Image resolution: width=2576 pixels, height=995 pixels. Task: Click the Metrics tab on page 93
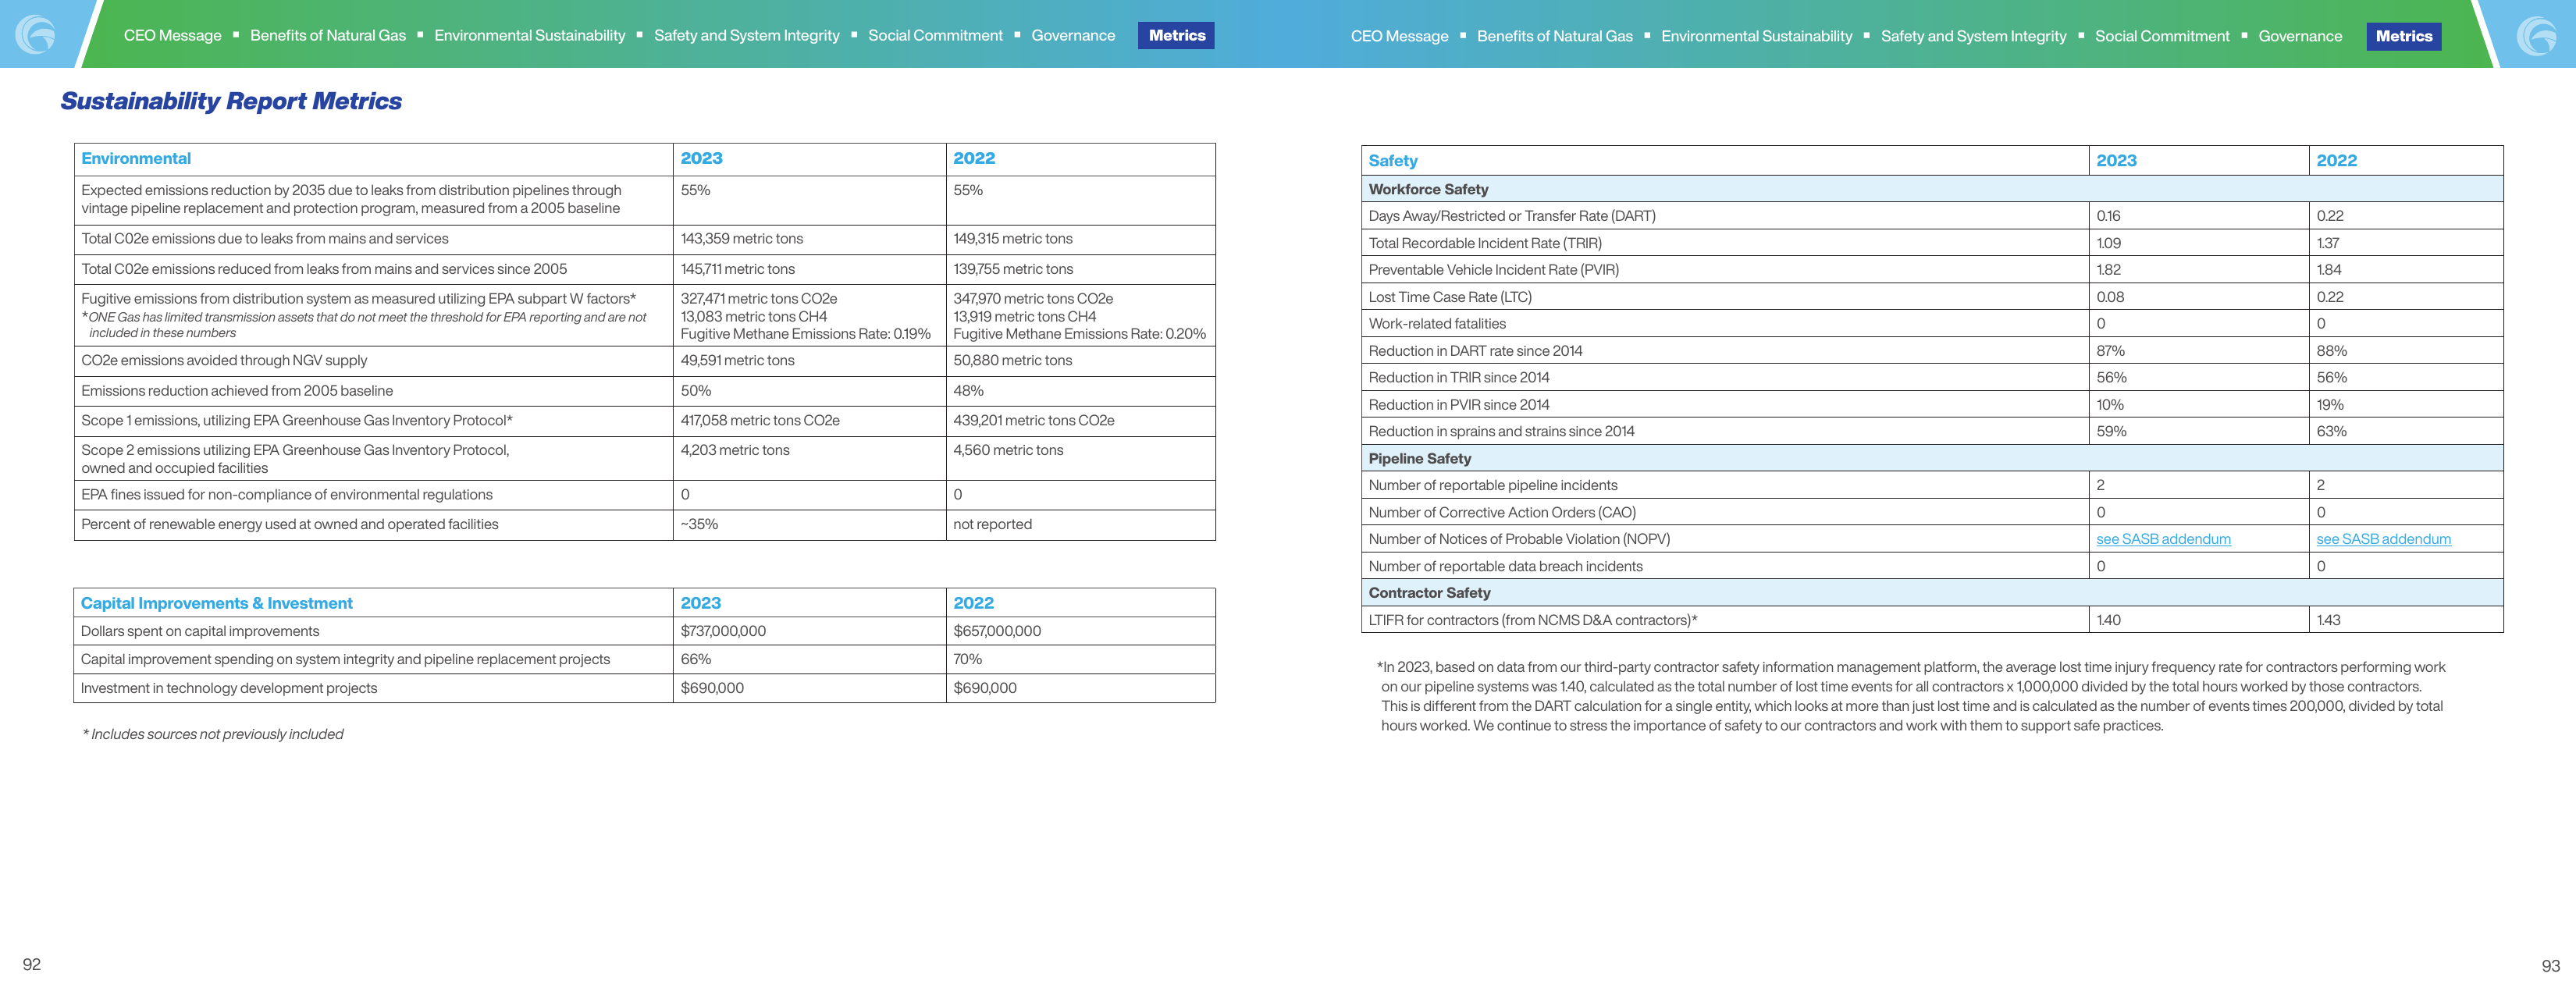2404,36
